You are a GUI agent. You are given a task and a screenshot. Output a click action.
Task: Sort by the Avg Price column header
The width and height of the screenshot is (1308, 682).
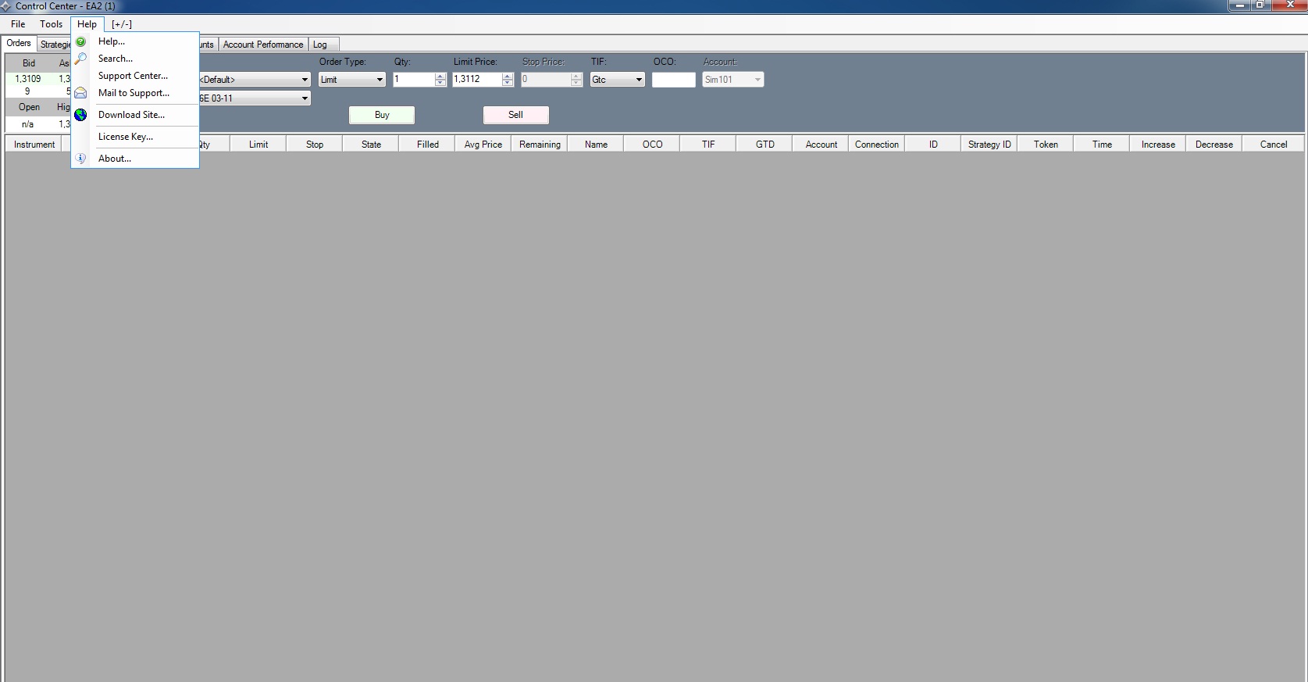[x=483, y=145]
